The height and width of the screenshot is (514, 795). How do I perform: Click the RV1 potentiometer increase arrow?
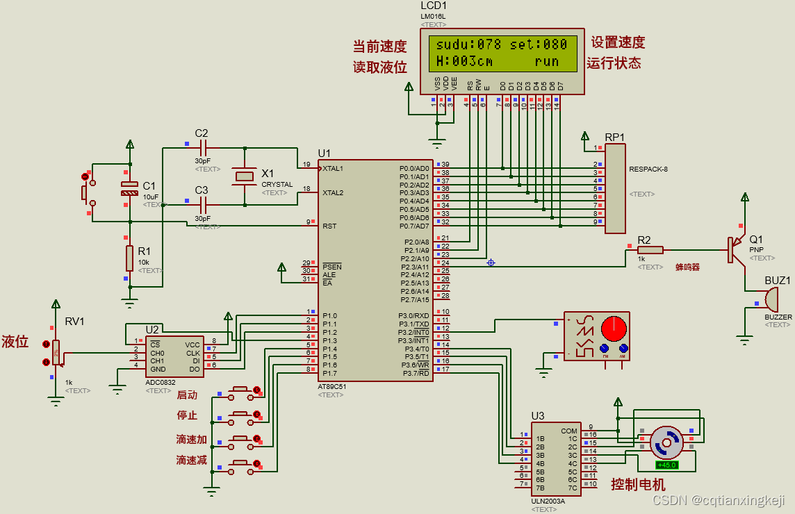coord(46,345)
